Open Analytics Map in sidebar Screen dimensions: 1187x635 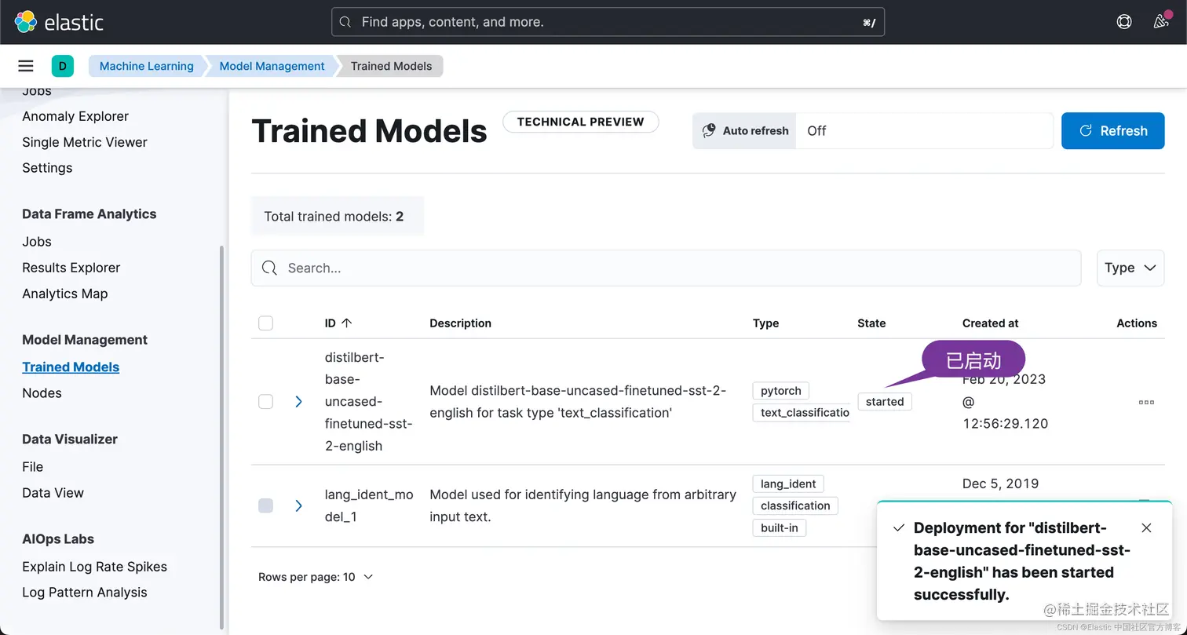(x=65, y=294)
